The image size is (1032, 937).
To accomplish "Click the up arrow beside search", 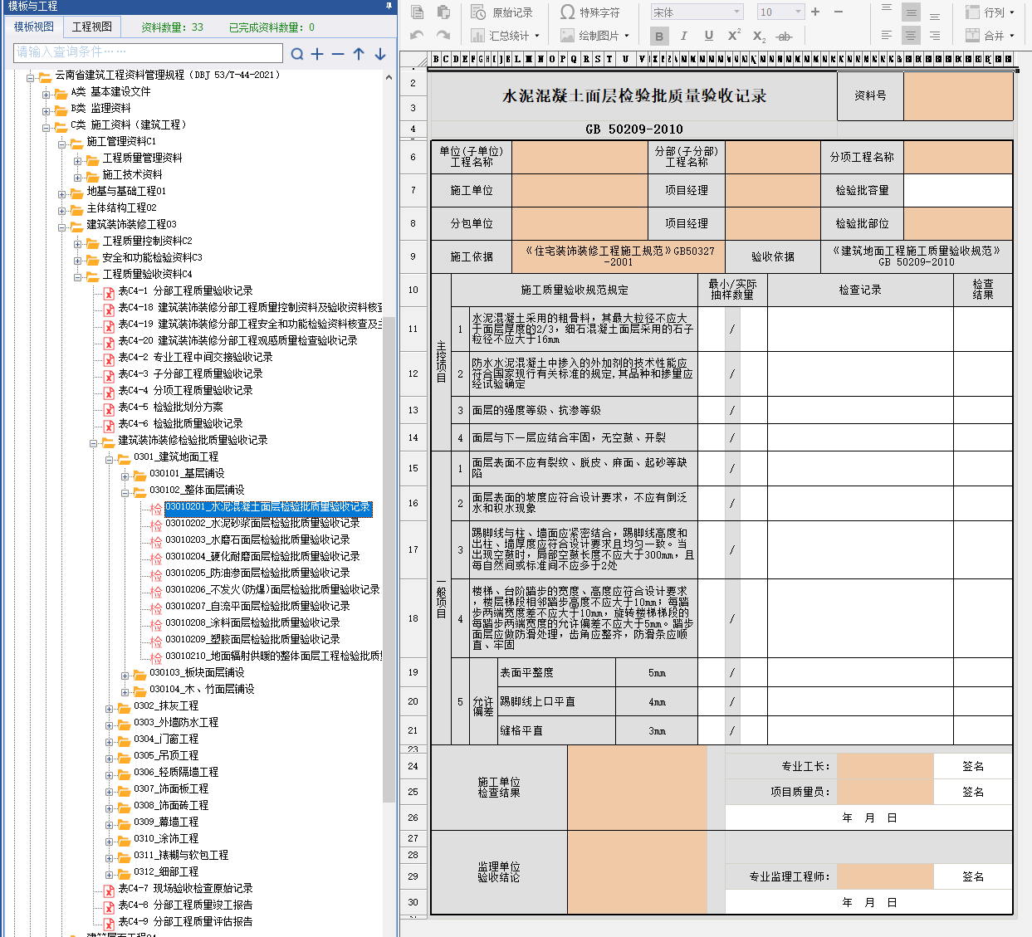I will pos(359,54).
